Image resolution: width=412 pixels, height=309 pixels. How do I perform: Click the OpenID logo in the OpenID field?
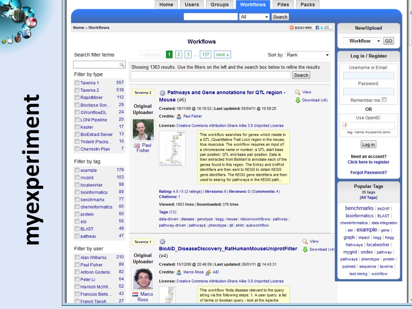click(346, 126)
